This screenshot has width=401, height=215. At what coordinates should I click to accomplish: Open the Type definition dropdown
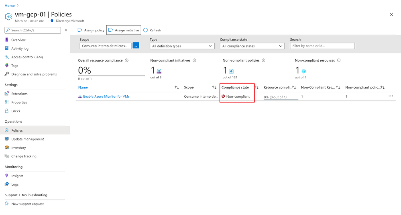coord(182,46)
